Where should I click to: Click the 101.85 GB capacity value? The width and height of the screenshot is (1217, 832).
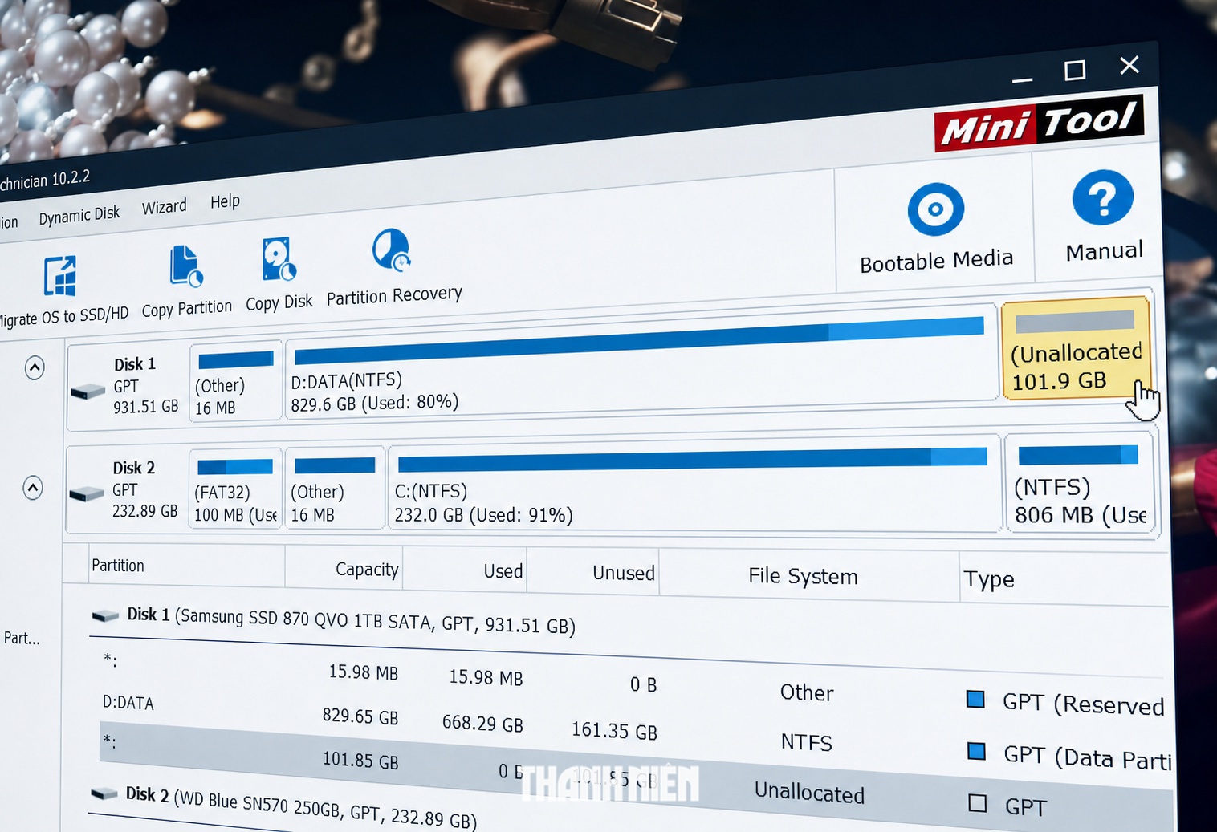360,759
